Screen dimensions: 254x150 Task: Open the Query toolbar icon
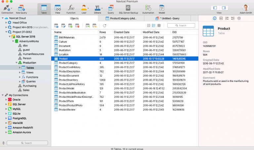pyautogui.click(x=111, y=9)
